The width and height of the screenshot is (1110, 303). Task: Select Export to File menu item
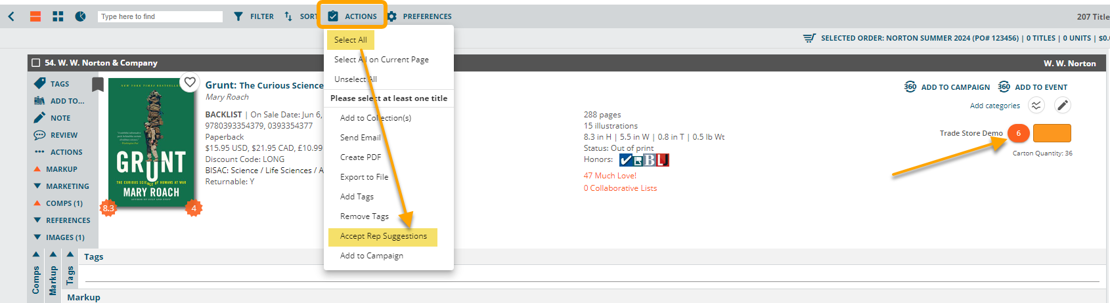tap(364, 177)
